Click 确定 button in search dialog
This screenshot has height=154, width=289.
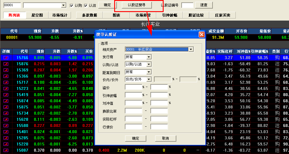pos(136,138)
